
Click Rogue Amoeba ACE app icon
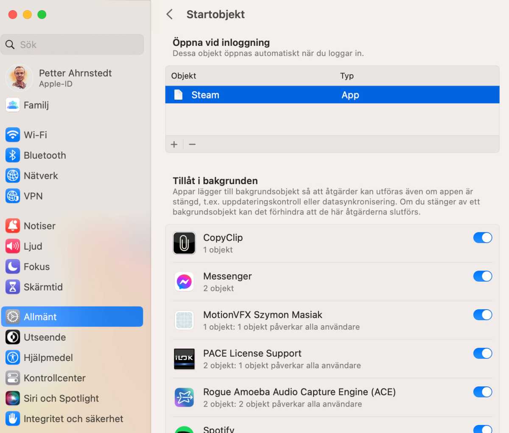click(x=184, y=397)
